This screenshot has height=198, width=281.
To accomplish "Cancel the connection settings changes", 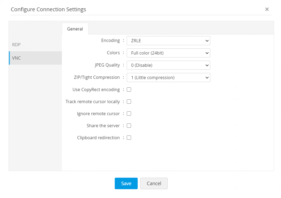I will 154,183.
